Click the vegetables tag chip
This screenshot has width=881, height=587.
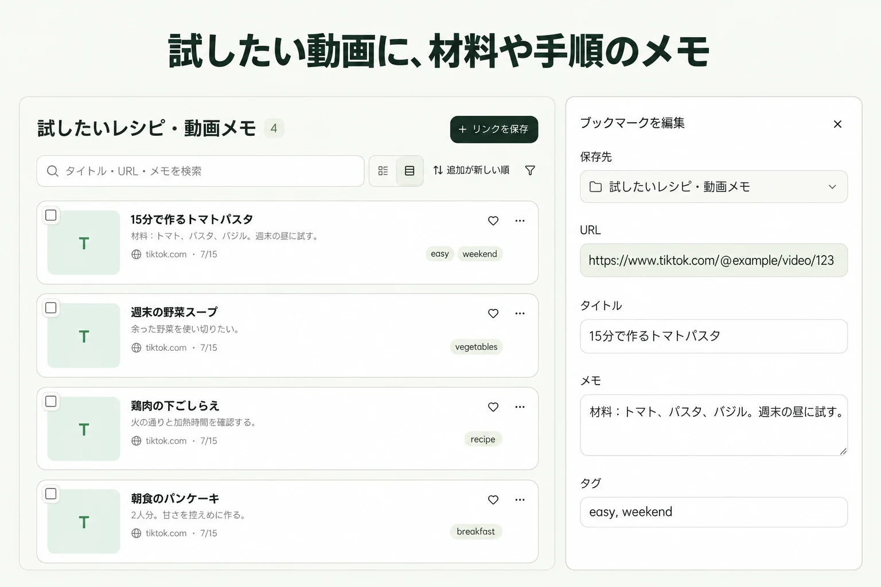coord(476,347)
